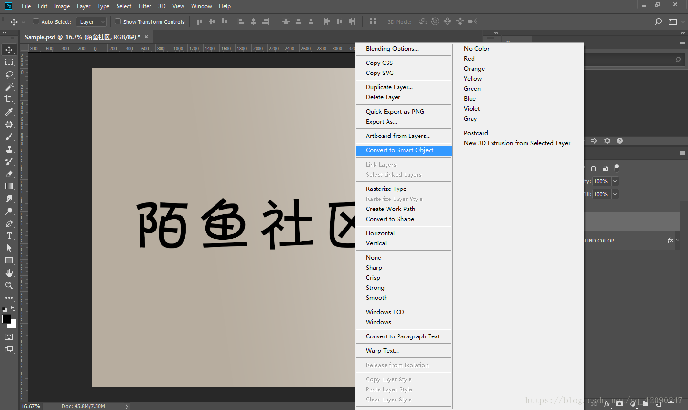
Task: Open the status bar info arrow
Action: tap(127, 406)
